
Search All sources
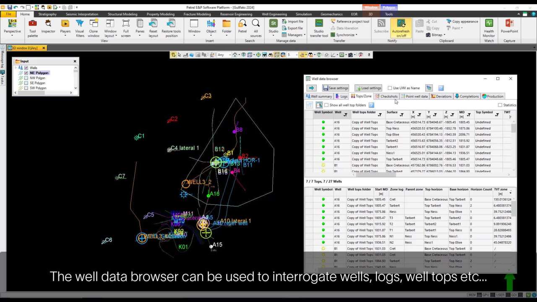coord(256,28)
